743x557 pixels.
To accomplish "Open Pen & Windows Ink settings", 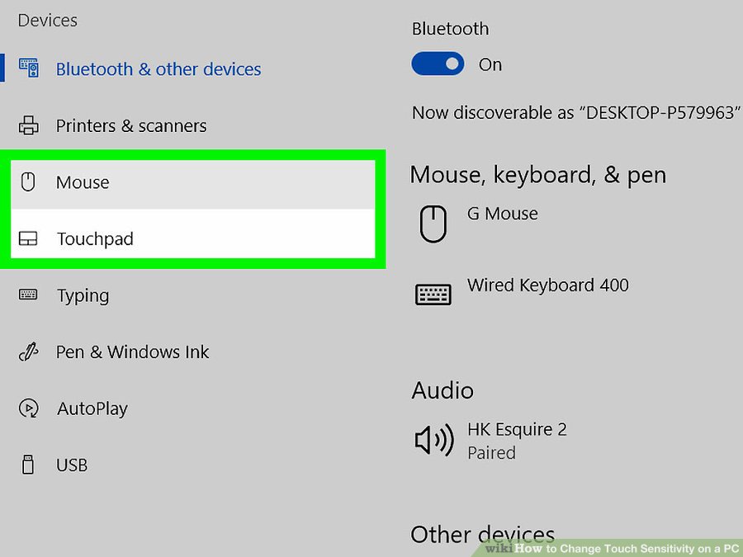I will tap(132, 352).
